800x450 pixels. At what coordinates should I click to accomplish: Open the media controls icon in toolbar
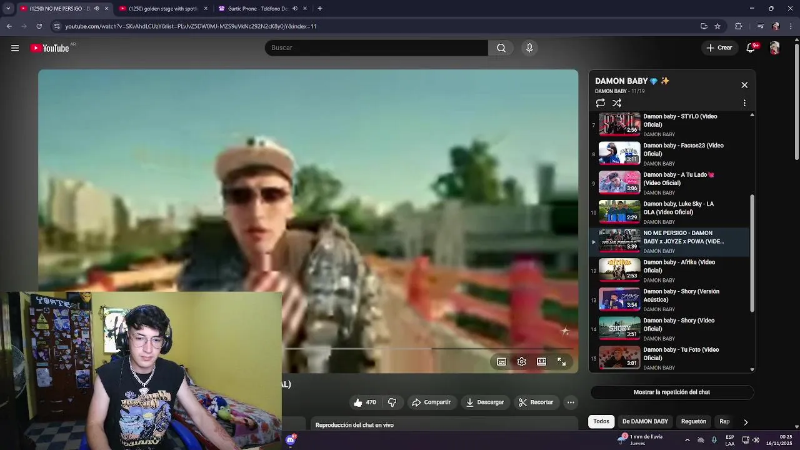(x=761, y=26)
